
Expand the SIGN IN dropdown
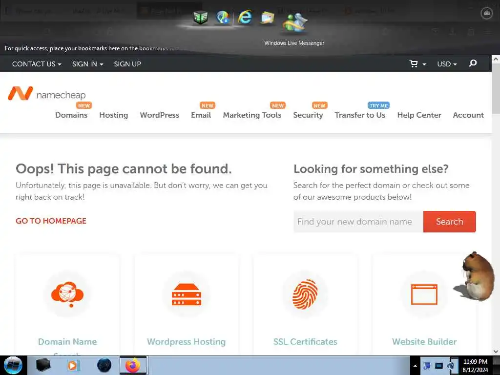[x=88, y=64]
